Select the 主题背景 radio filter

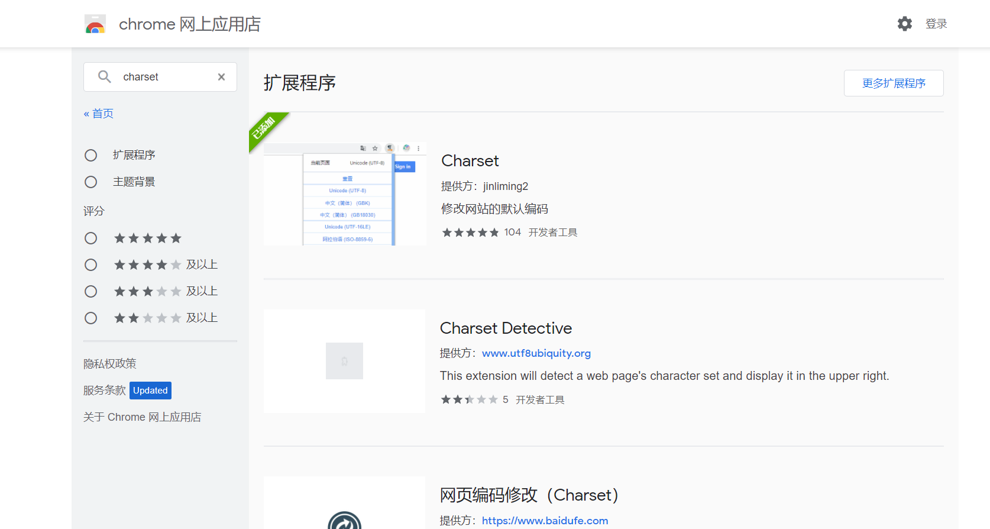pyautogui.click(x=90, y=182)
